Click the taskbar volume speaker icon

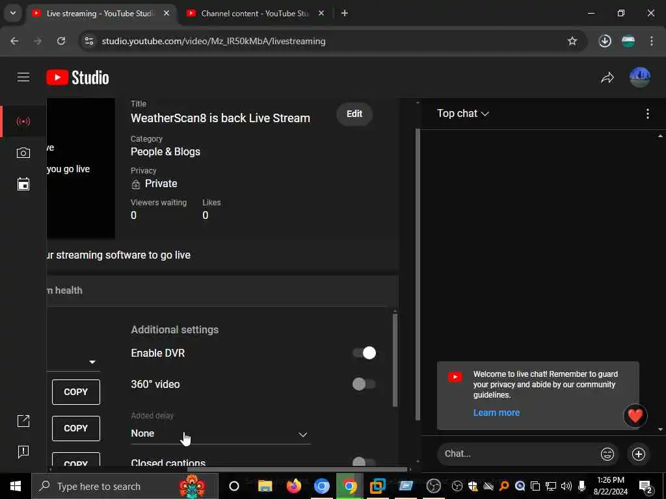click(x=566, y=486)
